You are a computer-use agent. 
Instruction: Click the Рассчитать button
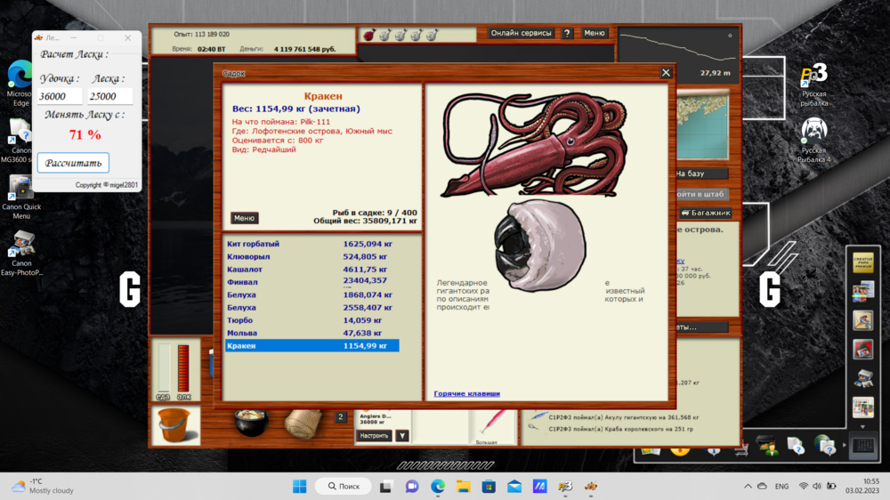[x=73, y=163]
